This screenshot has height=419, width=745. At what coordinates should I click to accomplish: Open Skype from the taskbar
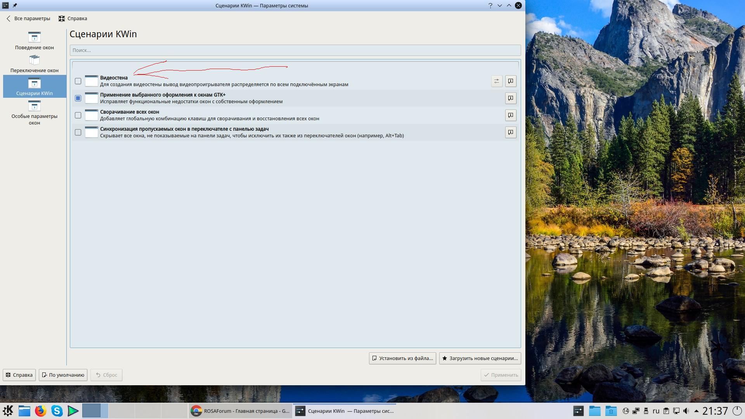pyautogui.click(x=57, y=410)
